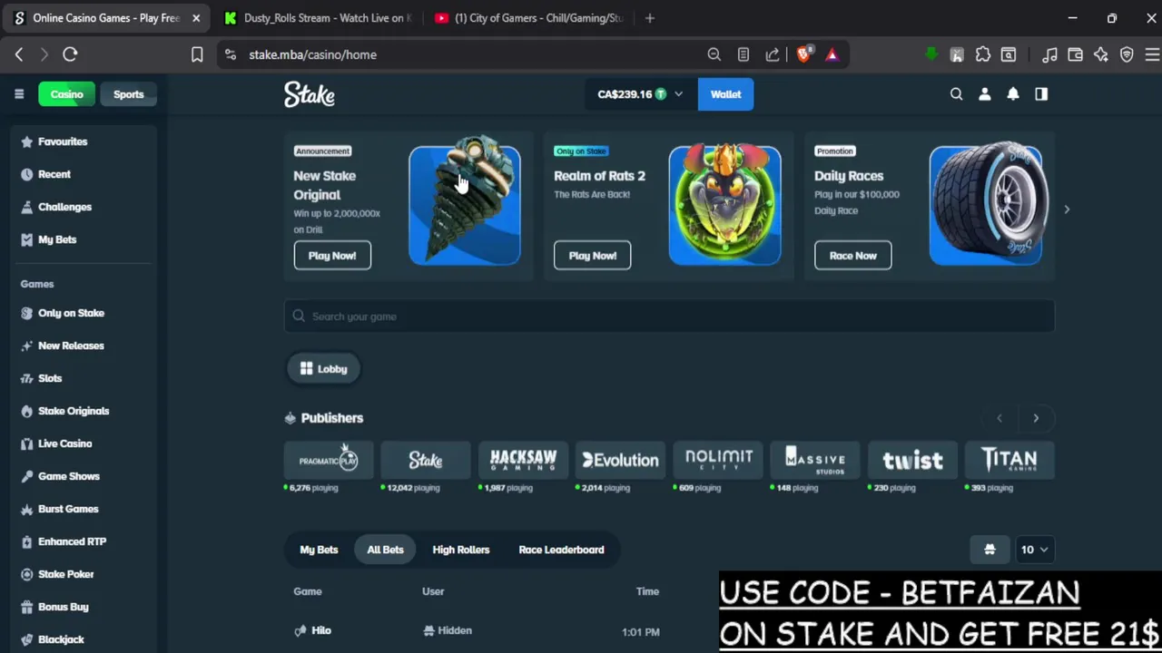The image size is (1162, 653).
Task: Click the Wallet button
Action: (x=725, y=94)
